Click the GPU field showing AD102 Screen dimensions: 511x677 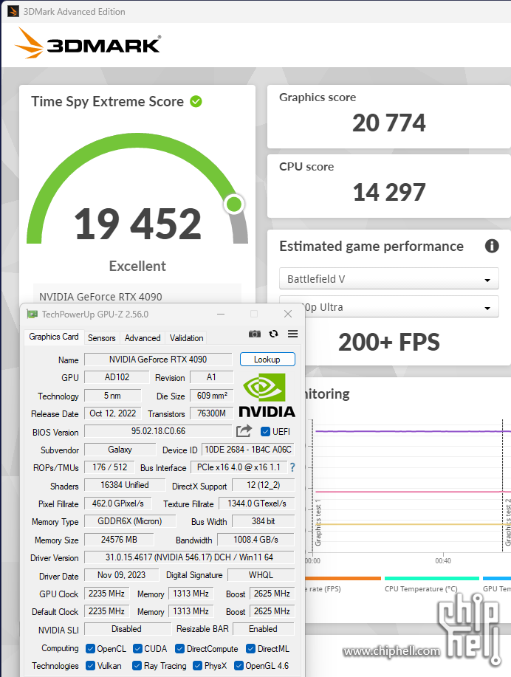(x=117, y=377)
